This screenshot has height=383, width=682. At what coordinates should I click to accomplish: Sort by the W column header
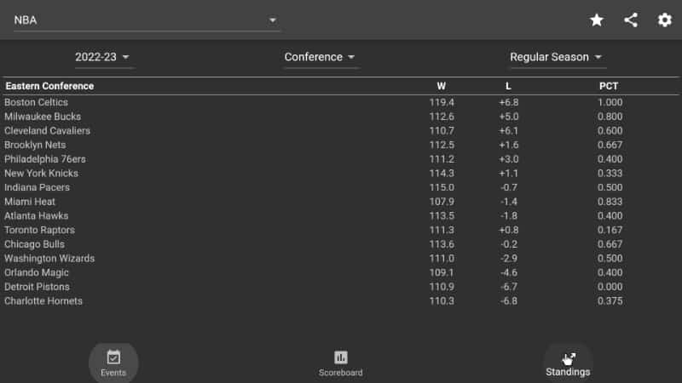(x=441, y=86)
